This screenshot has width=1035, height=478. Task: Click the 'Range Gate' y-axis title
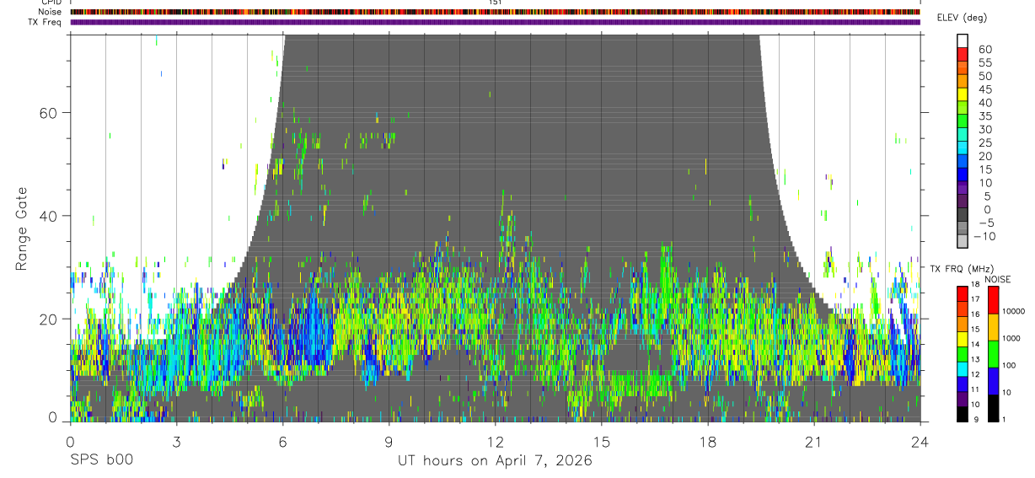tap(22, 228)
